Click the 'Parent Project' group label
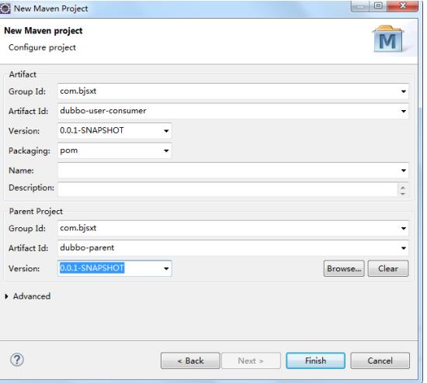The width and height of the screenshot is (427, 383). [36, 212]
